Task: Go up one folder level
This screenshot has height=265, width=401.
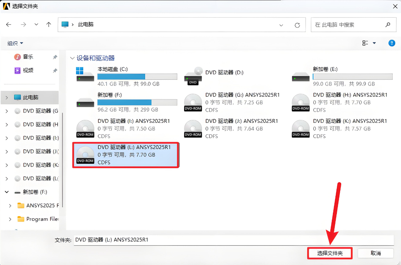Action: point(49,24)
